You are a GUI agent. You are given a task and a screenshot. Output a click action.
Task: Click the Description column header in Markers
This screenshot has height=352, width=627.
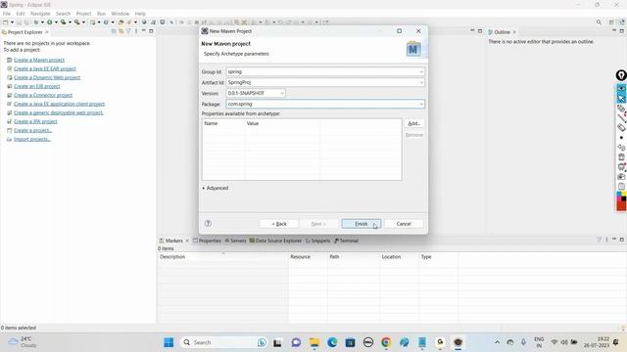[222, 256]
